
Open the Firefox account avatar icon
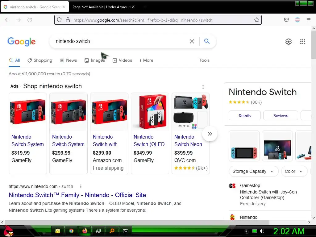pyautogui.click(x=297, y=20)
